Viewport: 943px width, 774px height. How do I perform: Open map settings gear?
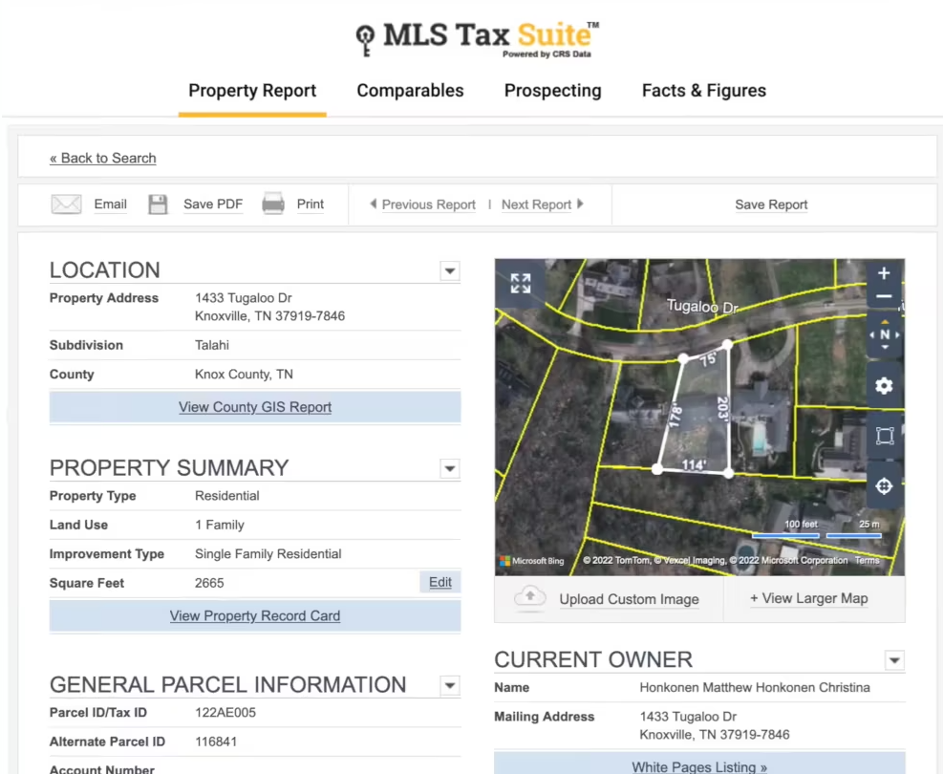coord(884,385)
